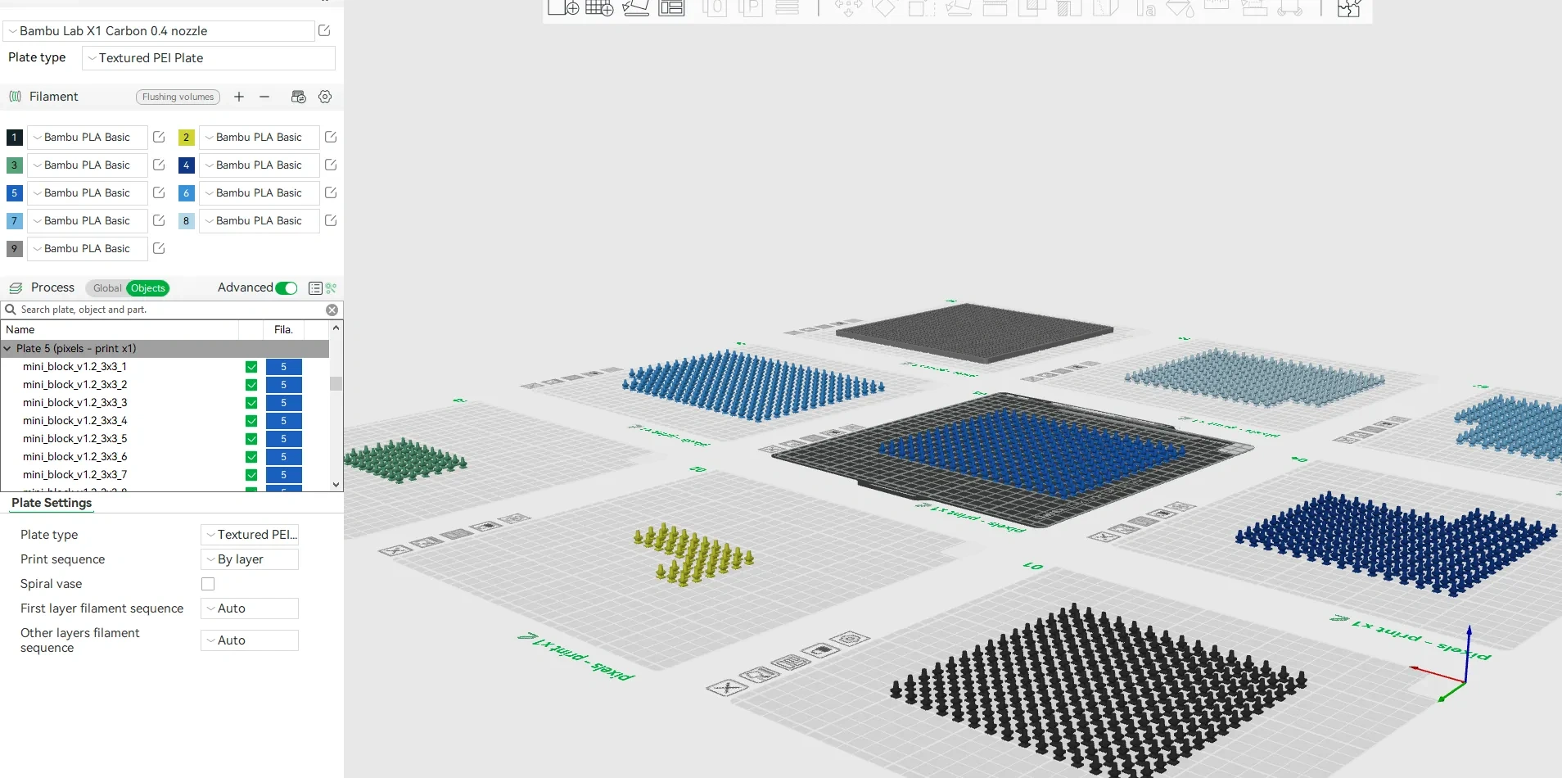Edit filament 2 preset with pencil icon
The image size is (1562, 778).
pos(331,137)
